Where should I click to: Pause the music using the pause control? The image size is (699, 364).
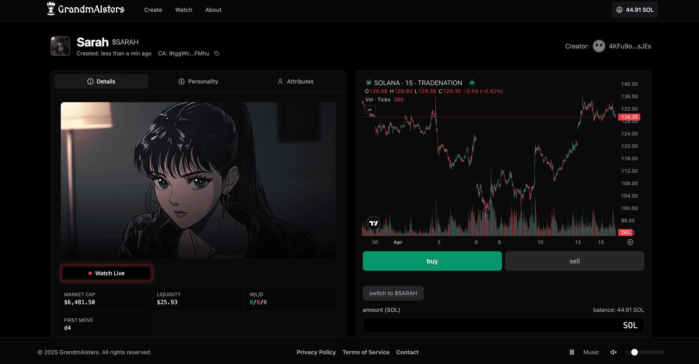(572, 352)
